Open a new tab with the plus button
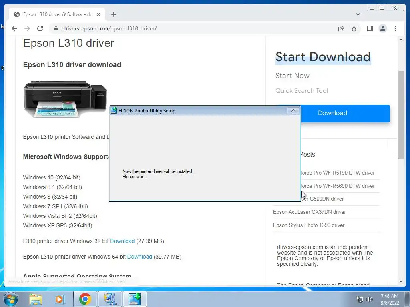Image resolution: width=410 pixels, height=307 pixels. point(113,14)
